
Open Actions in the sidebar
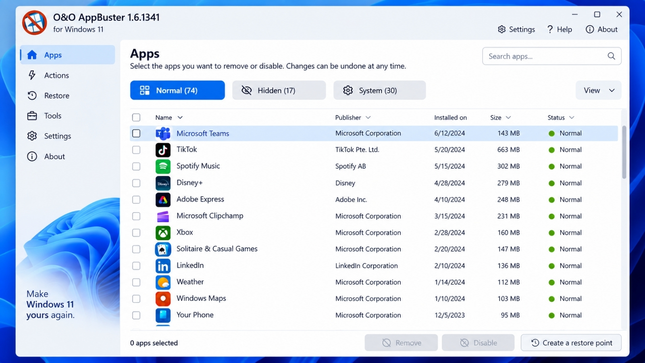67,75
